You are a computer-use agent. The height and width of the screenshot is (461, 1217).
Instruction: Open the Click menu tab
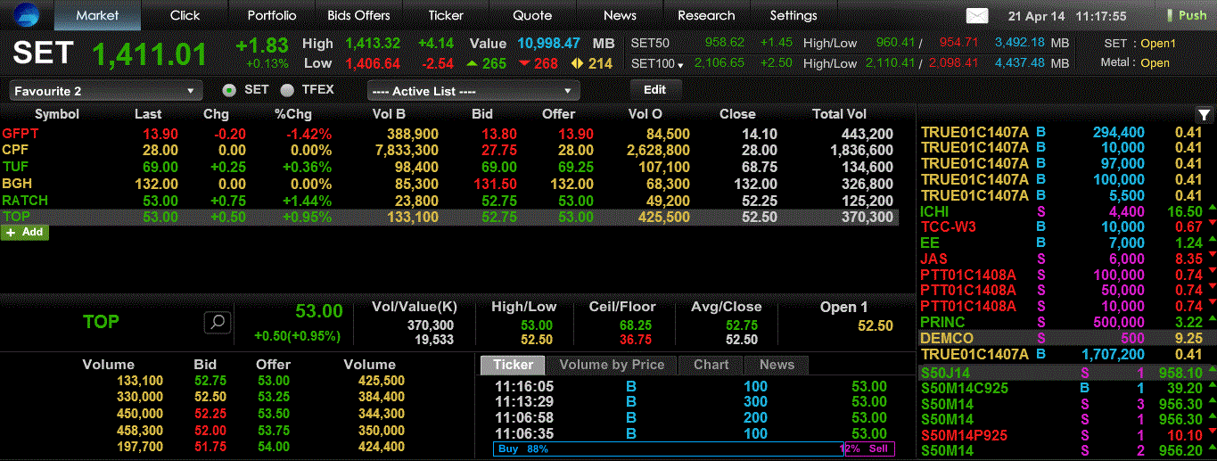185,15
